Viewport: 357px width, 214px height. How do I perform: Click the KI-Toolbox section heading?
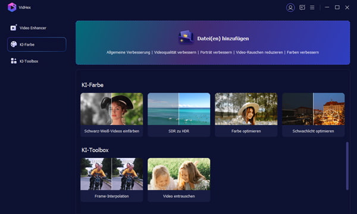(x=95, y=150)
